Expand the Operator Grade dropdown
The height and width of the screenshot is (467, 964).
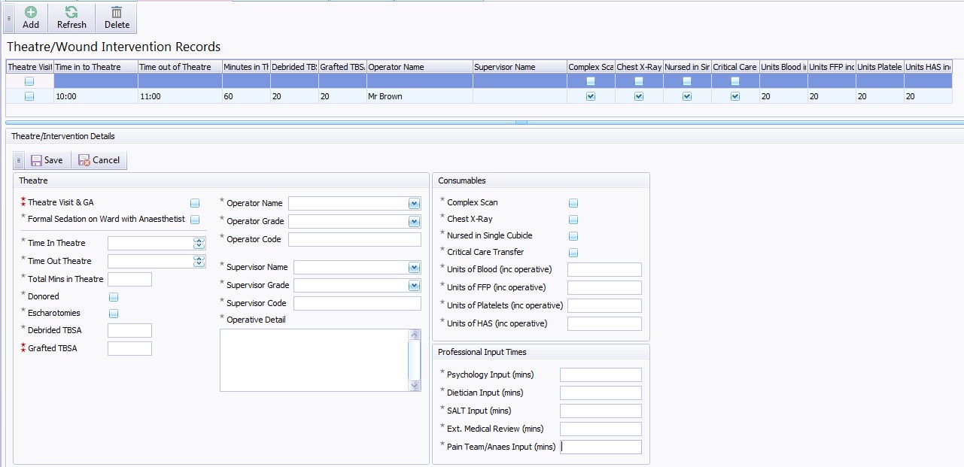(414, 222)
